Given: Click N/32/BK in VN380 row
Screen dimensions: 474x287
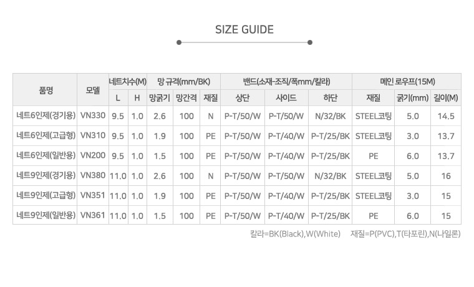Looking at the screenshot, I should 330,176.
